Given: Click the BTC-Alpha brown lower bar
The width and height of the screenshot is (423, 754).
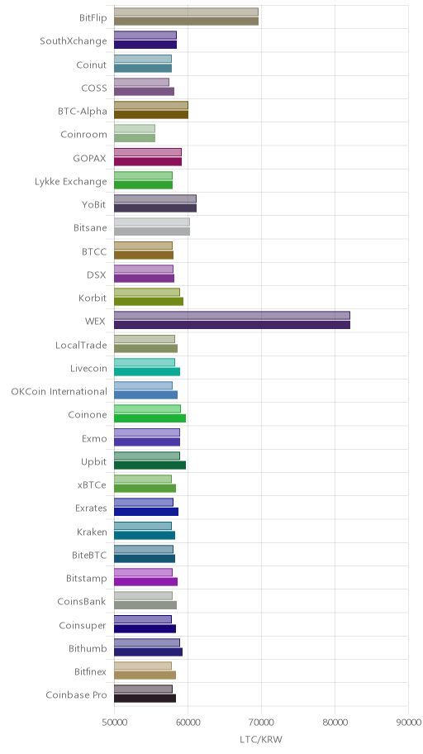Looking at the screenshot, I should tap(151, 115).
